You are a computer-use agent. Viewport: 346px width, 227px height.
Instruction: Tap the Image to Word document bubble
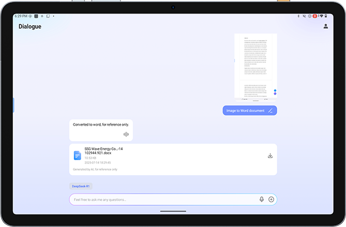[246, 111]
